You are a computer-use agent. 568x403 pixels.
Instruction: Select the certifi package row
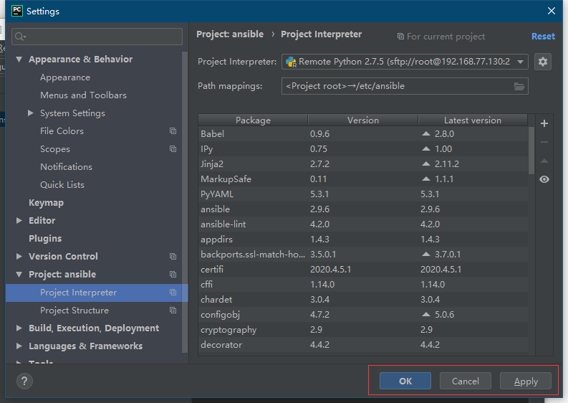[x=363, y=270]
